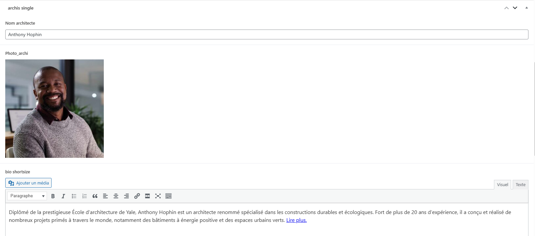The width and height of the screenshot is (535, 236).
Task: Toggle bold formatting in the bio editor
Action: click(53, 196)
